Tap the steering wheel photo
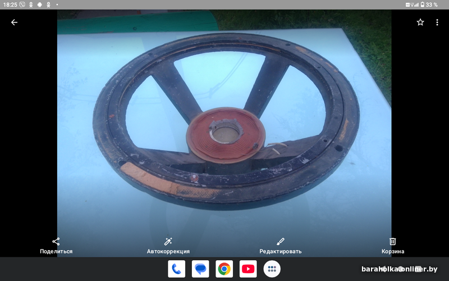Image resolution: width=449 pixels, height=281 pixels. click(x=224, y=133)
